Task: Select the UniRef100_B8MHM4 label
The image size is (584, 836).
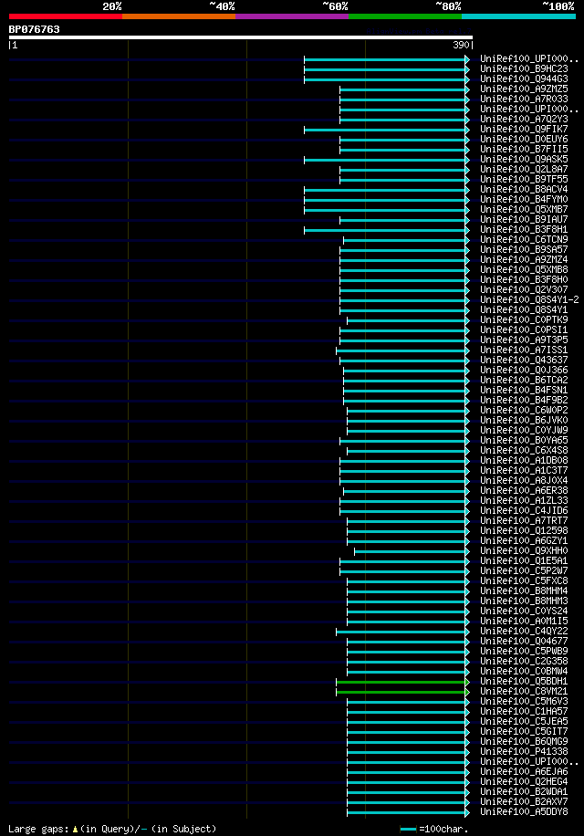Action: point(524,591)
